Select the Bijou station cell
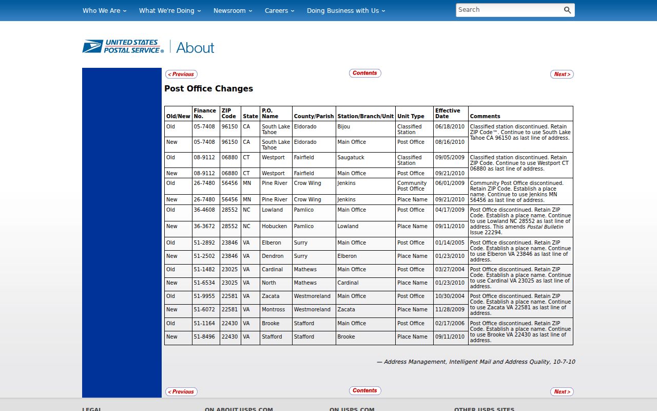The height and width of the screenshot is (411, 657). tap(365, 129)
